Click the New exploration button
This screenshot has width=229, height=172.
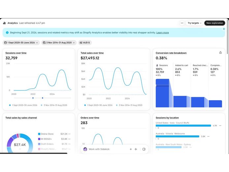pos(214,23)
